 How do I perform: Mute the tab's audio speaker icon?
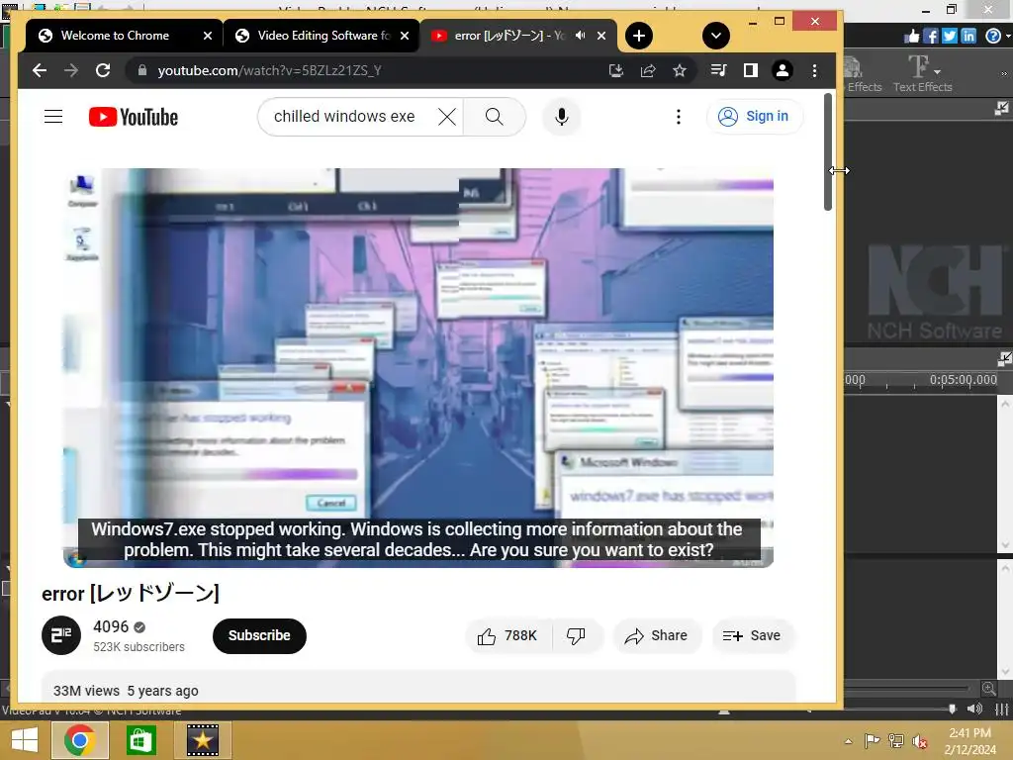(x=580, y=36)
